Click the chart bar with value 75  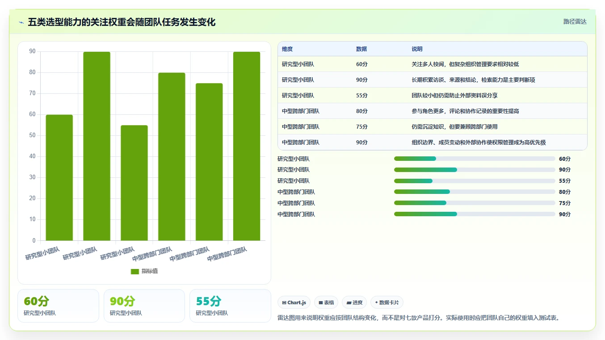209,162
